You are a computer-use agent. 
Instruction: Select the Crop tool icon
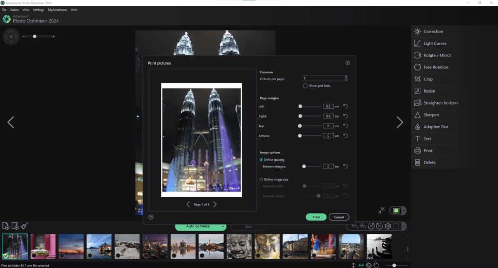pyautogui.click(x=417, y=79)
